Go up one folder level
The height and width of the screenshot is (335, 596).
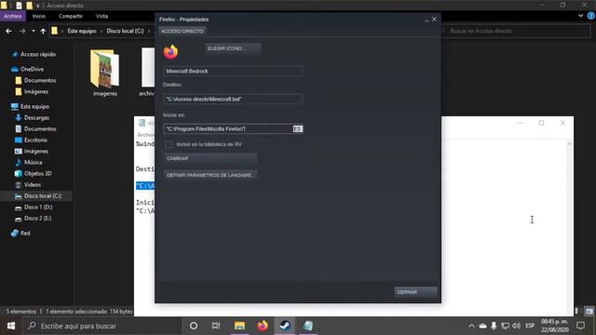point(43,31)
